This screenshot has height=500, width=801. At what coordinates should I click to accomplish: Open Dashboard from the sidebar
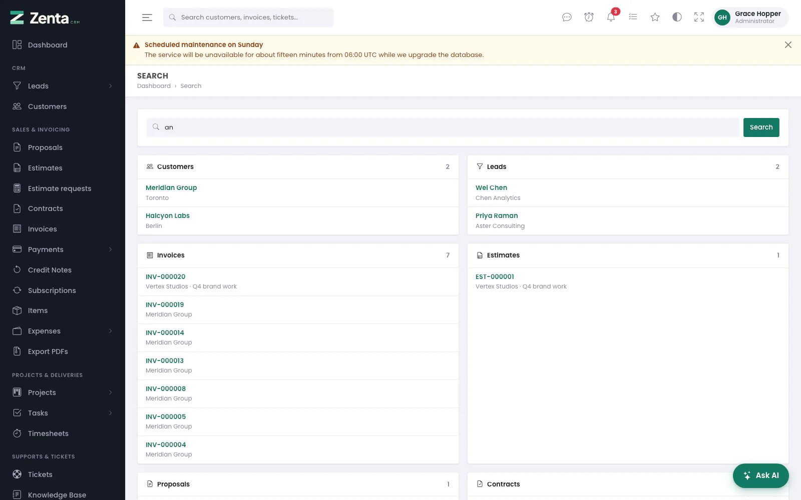click(x=63, y=45)
